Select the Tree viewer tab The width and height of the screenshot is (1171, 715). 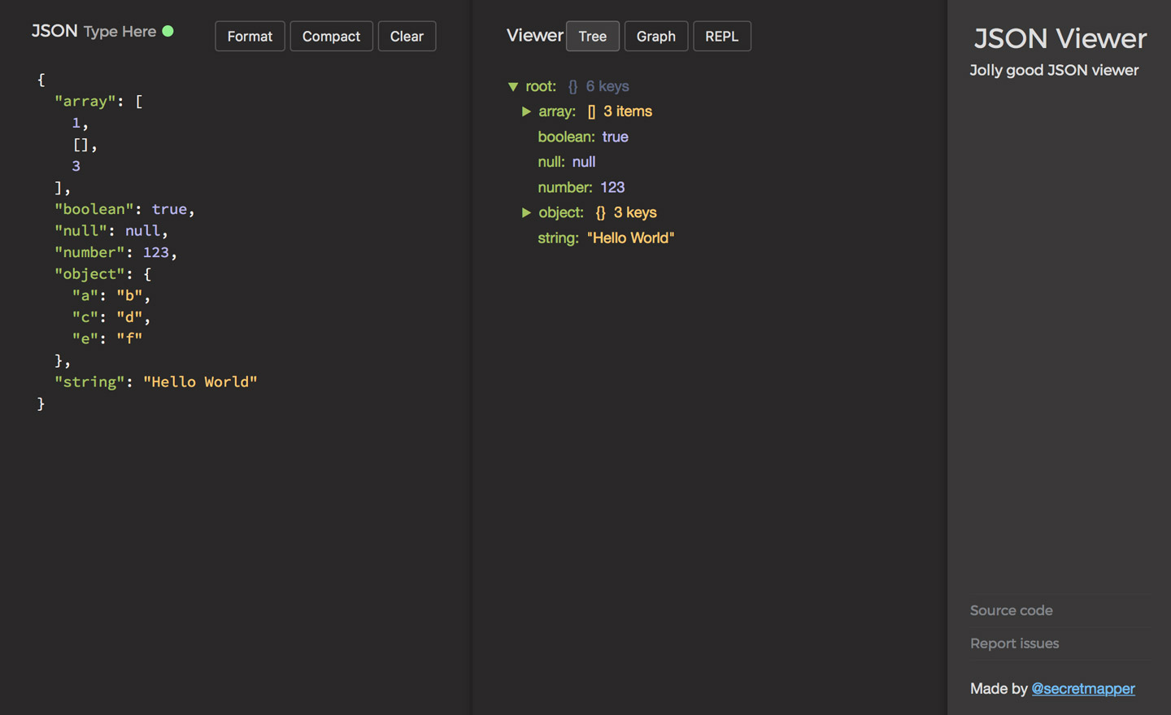coord(592,36)
